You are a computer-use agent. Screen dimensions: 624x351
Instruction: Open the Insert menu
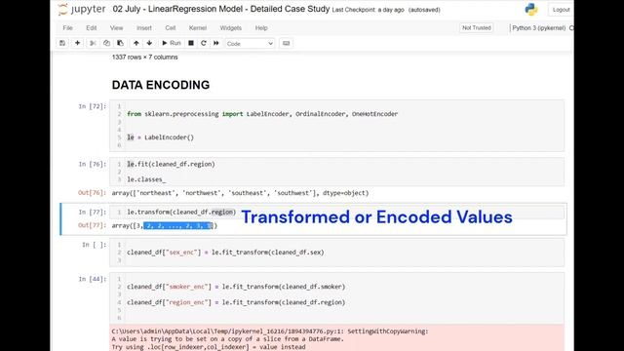(144, 28)
